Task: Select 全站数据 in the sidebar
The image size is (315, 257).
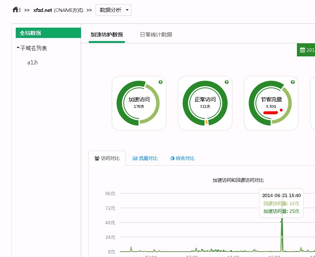Action: click(x=48, y=33)
